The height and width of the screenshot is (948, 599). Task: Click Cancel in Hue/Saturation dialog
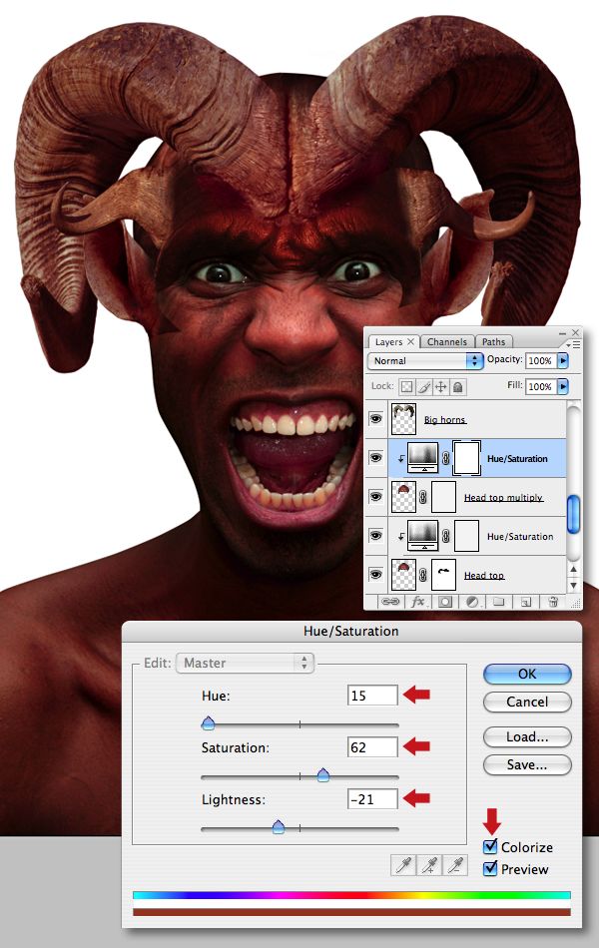click(527, 702)
